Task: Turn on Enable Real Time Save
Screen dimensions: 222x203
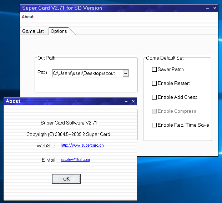Action: (x=154, y=125)
